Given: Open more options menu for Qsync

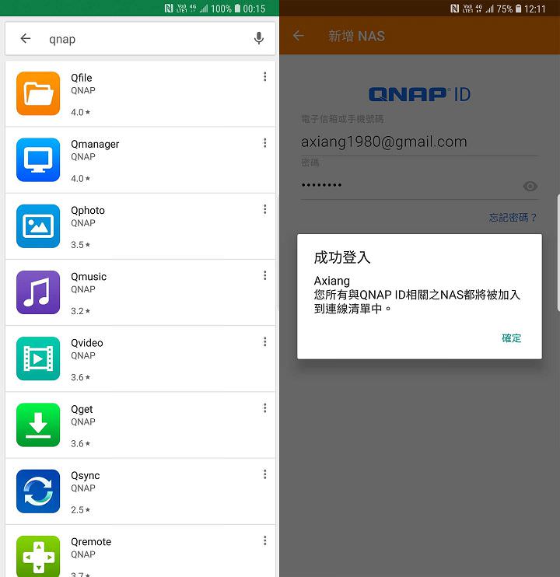Looking at the screenshot, I should point(265,474).
